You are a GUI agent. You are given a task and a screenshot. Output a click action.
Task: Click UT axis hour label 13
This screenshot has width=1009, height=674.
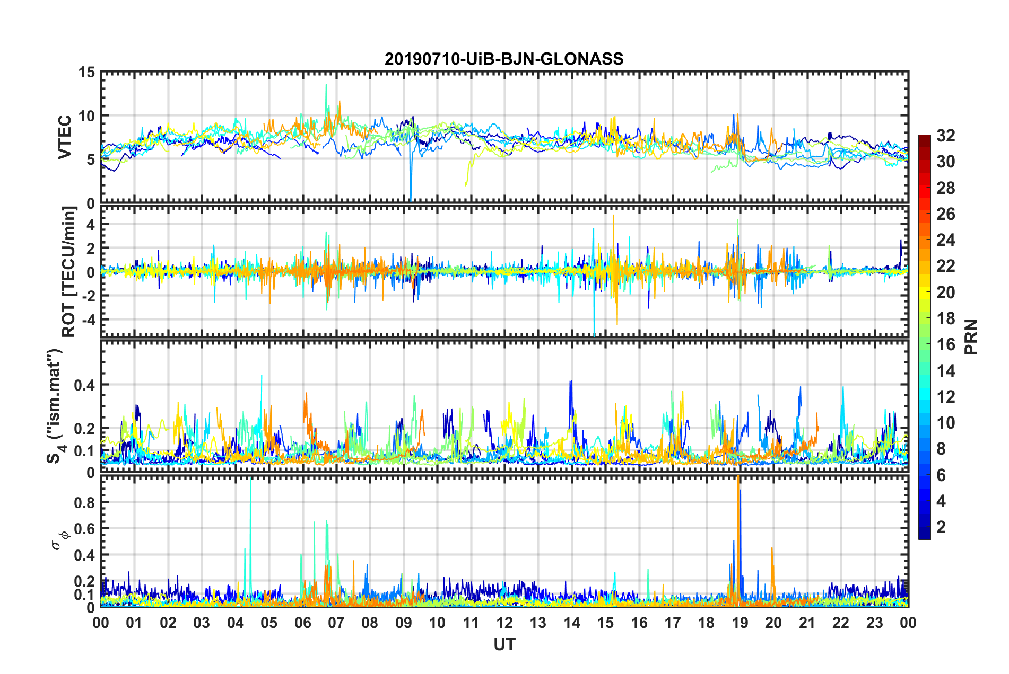[538, 623]
